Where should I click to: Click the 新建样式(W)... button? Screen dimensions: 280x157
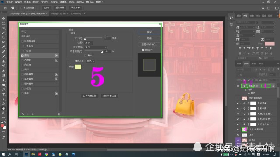click(149, 44)
